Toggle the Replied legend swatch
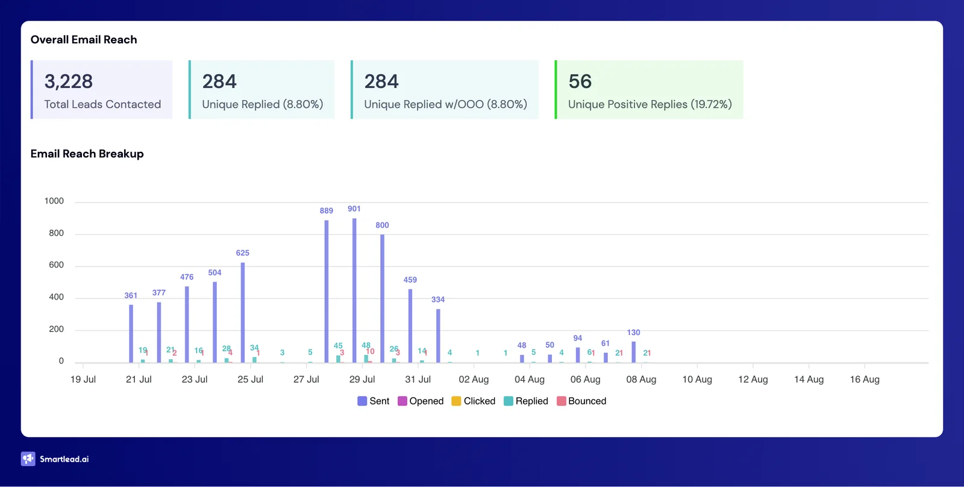Image resolution: width=964 pixels, height=487 pixels. [x=509, y=401]
